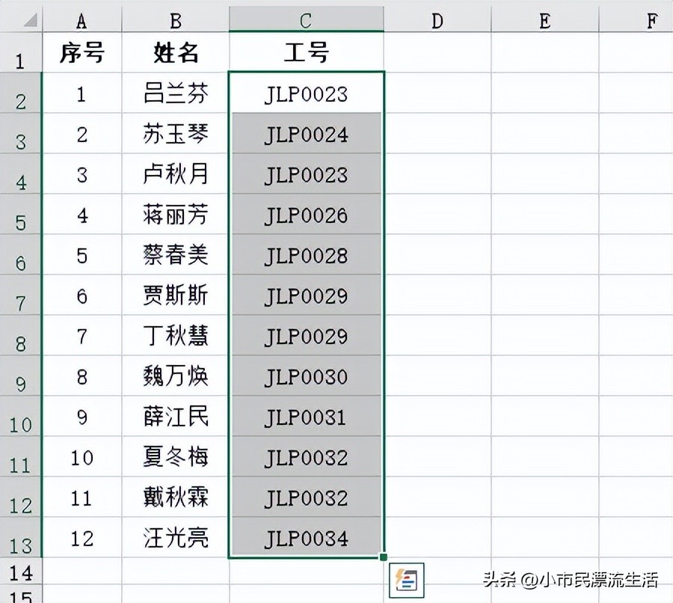Select row 9 header

coord(21,376)
